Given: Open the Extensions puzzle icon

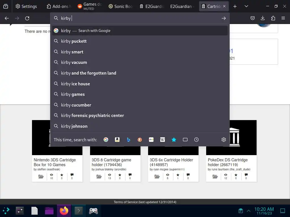Looking at the screenshot, I should tap(273, 18).
